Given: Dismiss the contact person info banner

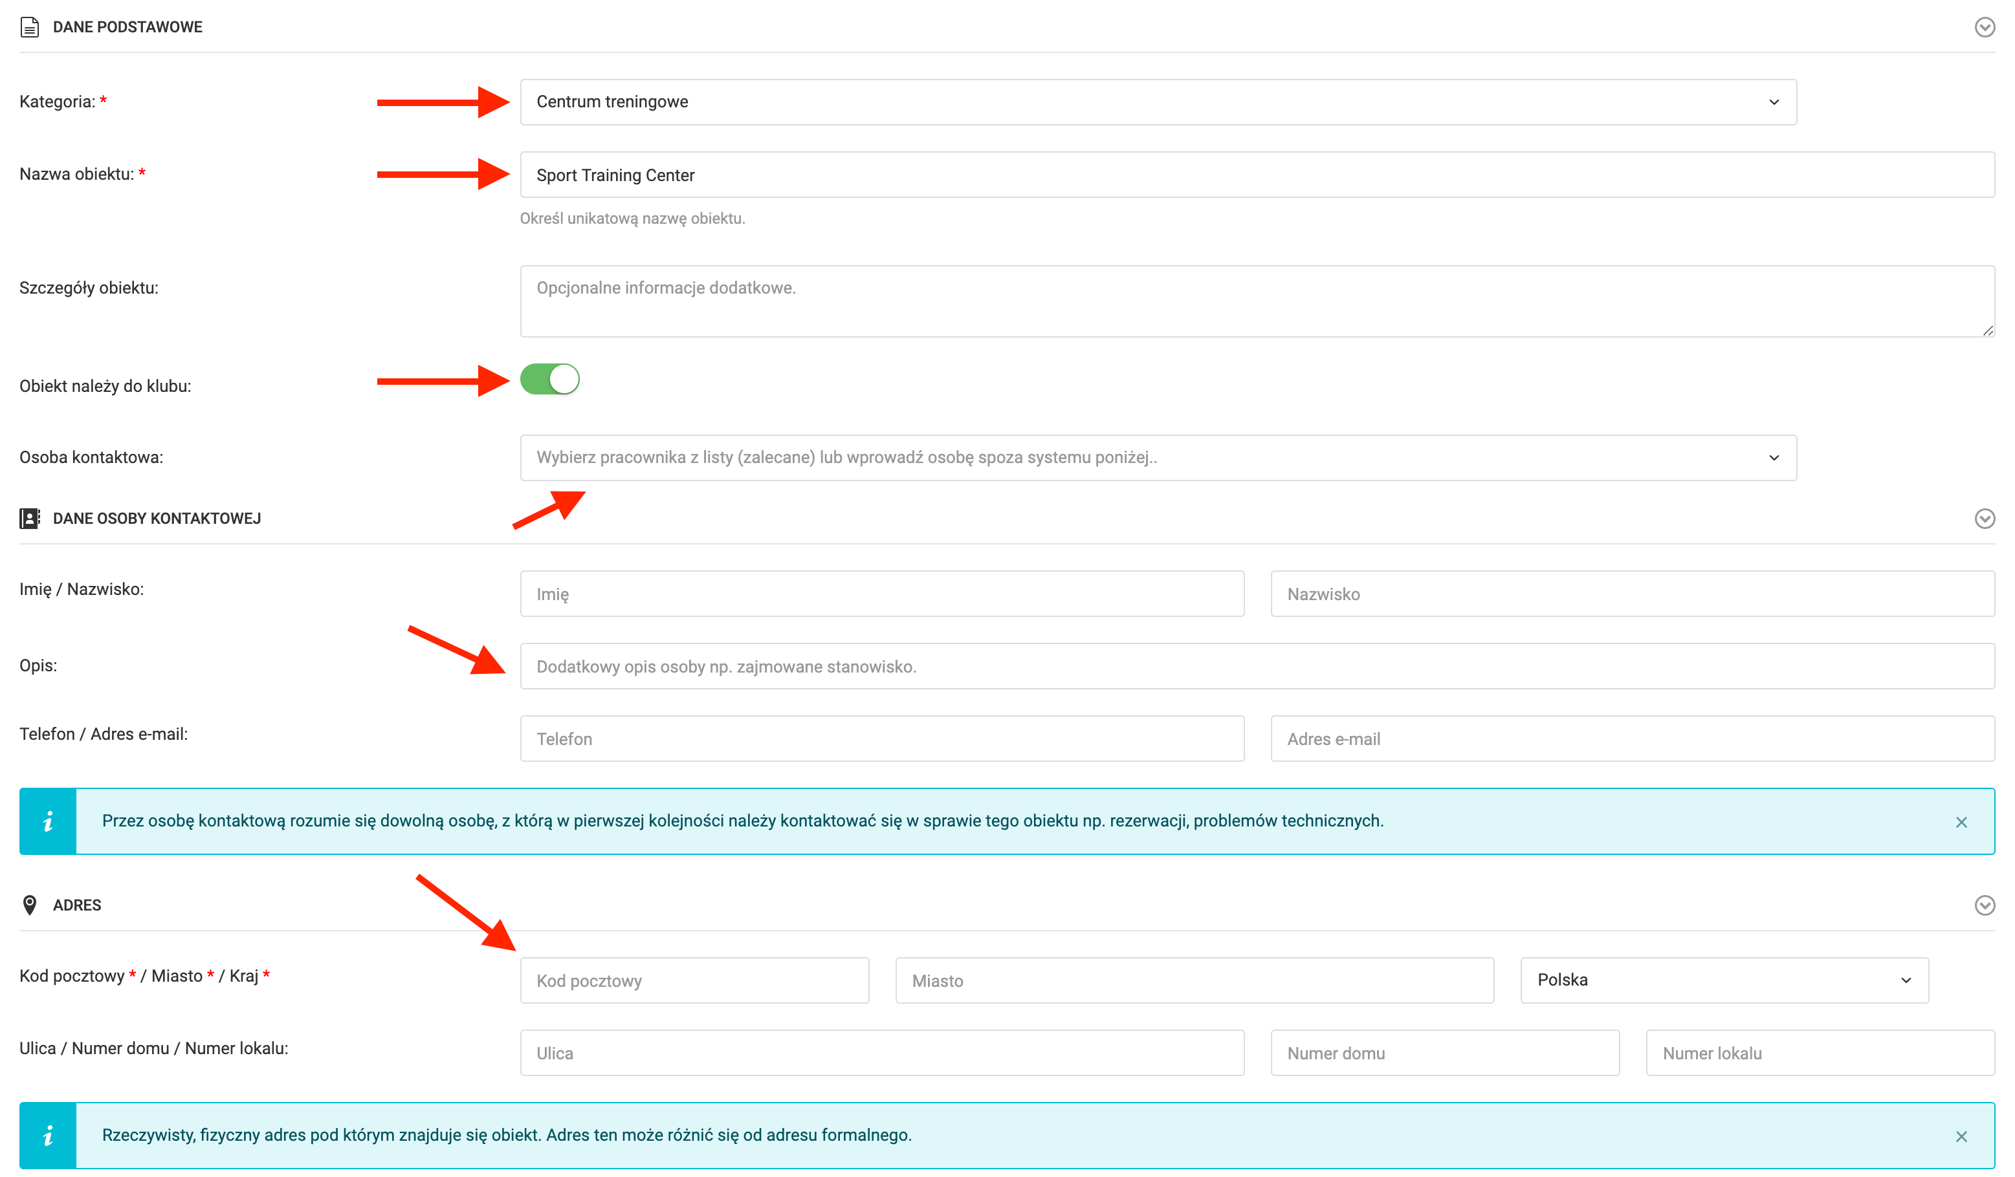Looking at the screenshot, I should [x=1961, y=822].
